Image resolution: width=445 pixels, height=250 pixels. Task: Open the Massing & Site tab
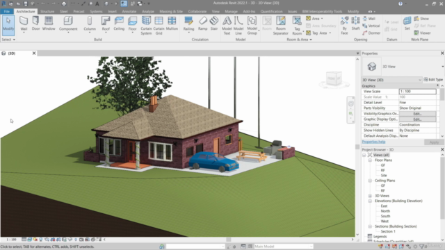(171, 11)
